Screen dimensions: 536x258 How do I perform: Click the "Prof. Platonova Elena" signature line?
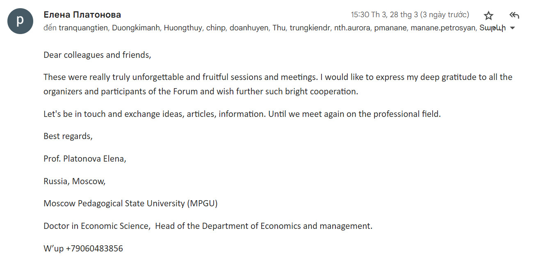click(x=85, y=159)
